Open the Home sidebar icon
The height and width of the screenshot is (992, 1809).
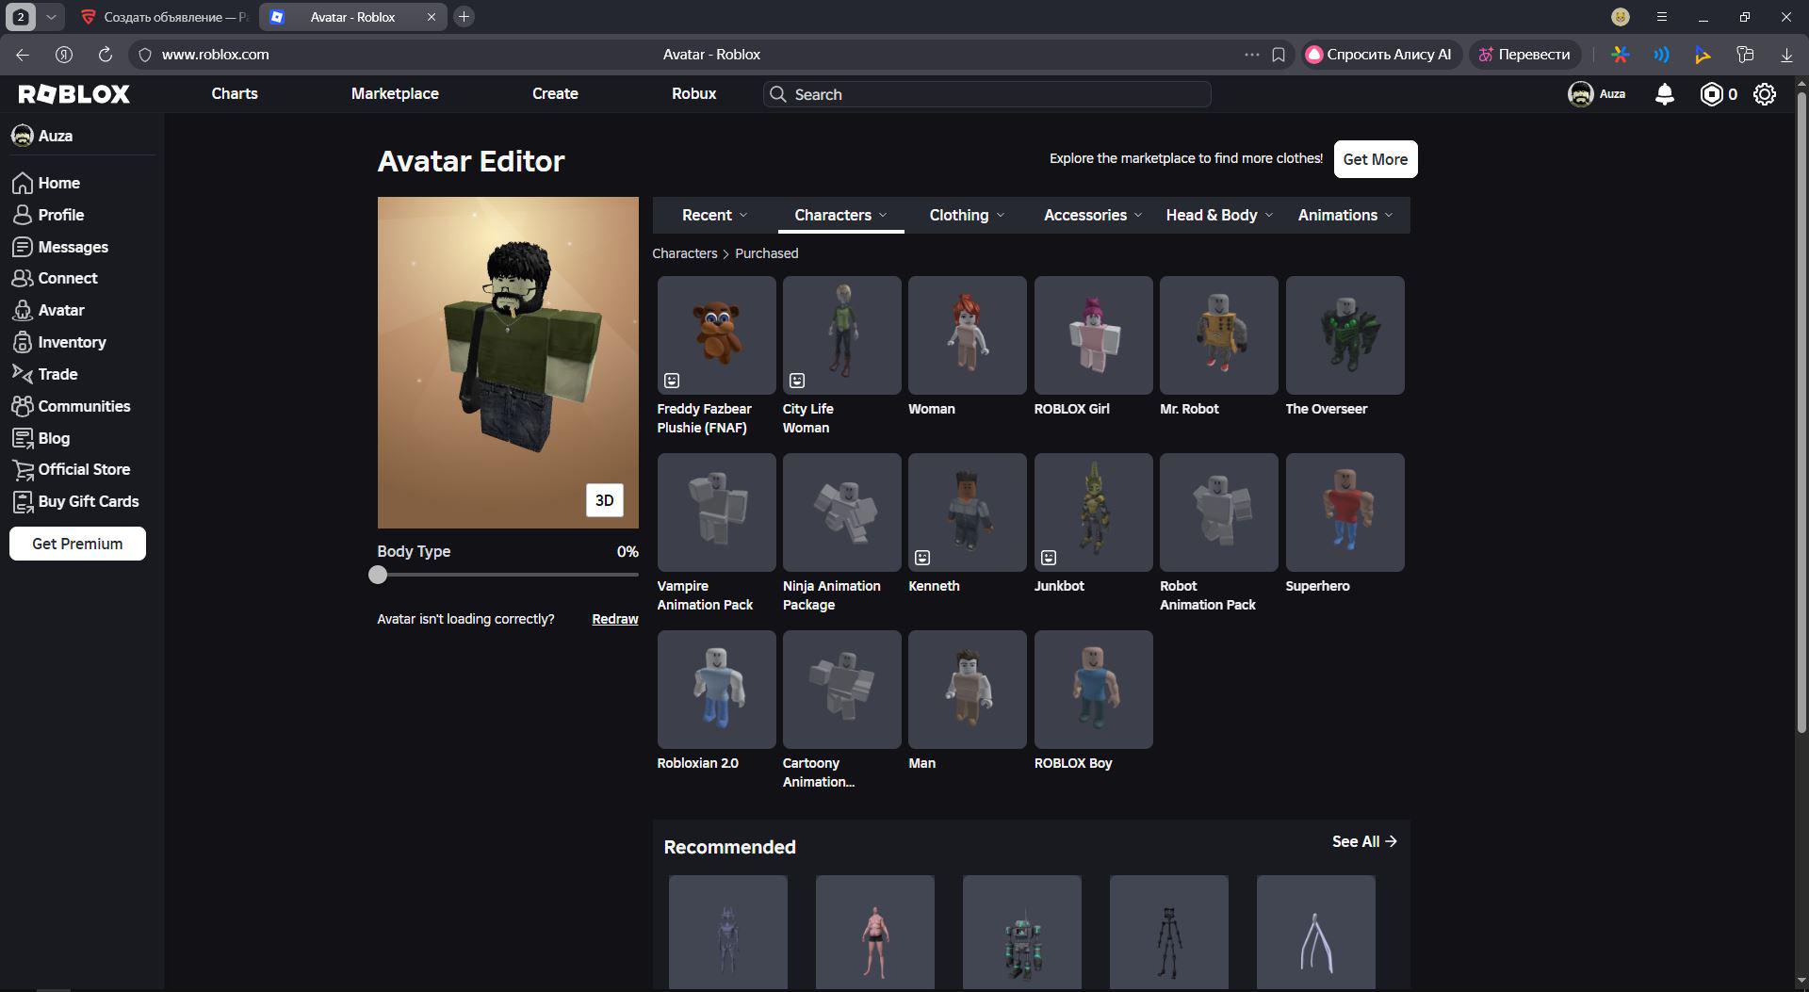23,183
